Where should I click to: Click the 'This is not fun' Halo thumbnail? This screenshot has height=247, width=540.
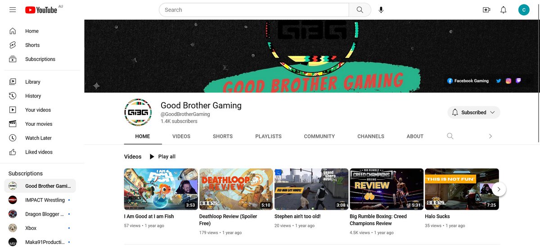[462, 189]
